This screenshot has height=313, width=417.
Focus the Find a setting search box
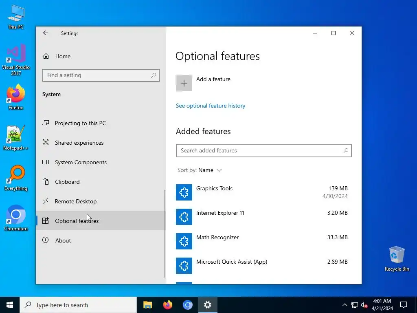pyautogui.click(x=101, y=75)
